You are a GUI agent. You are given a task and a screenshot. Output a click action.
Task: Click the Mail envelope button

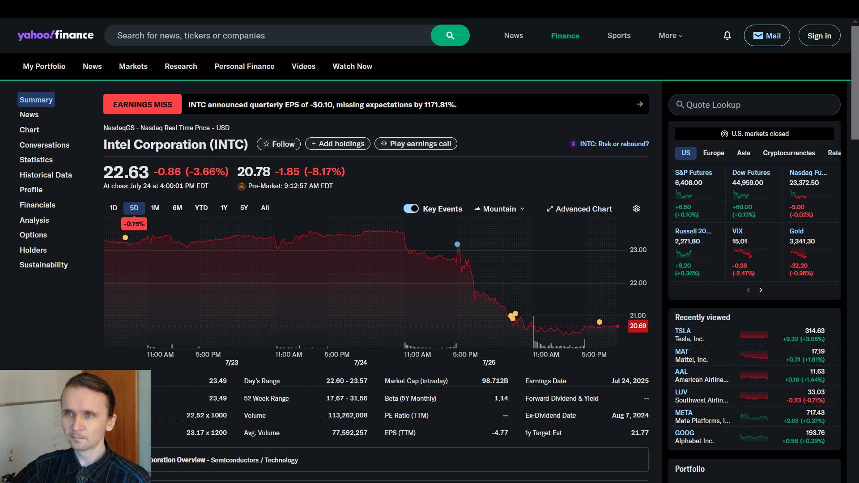(x=766, y=35)
